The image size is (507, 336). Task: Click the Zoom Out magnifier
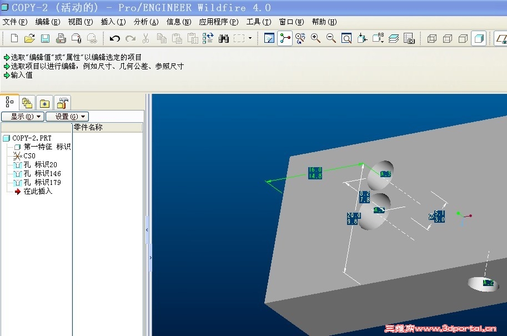click(331, 38)
